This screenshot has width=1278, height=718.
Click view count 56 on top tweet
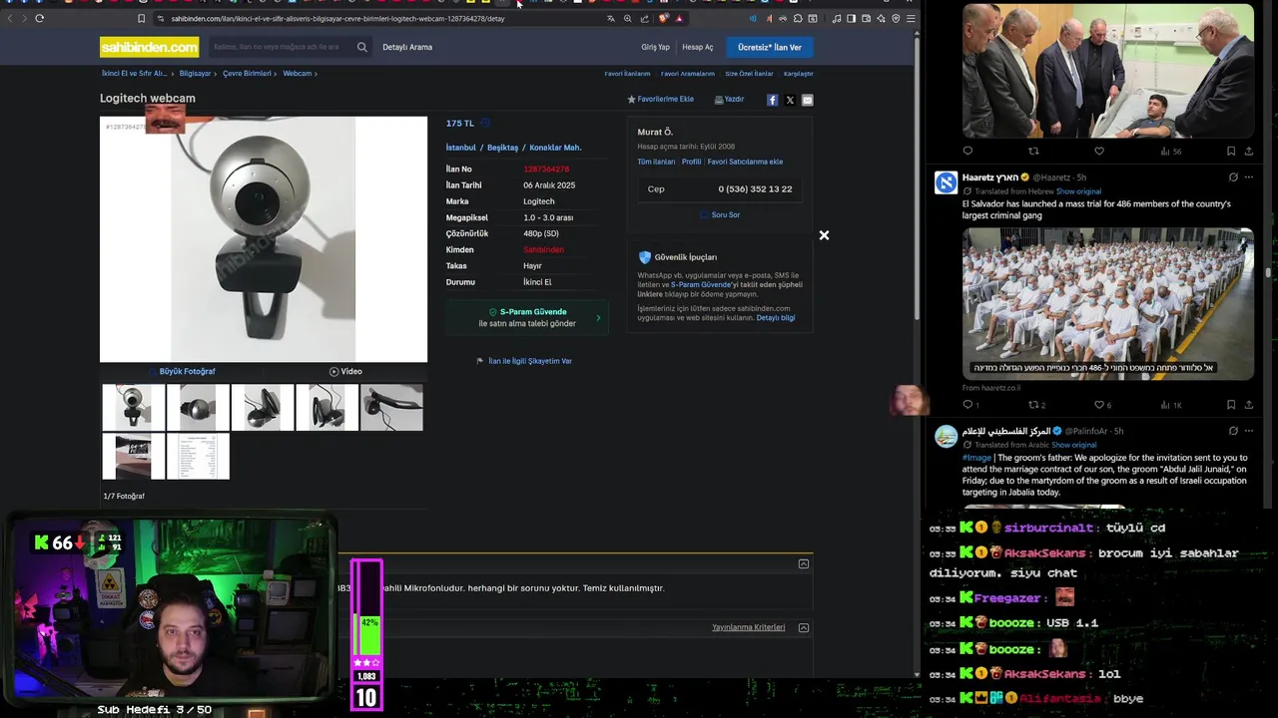click(x=1170, y=152)
